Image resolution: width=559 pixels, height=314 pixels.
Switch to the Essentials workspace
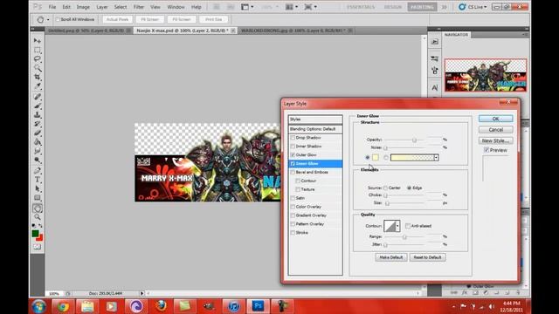click(x=361, y=7)
